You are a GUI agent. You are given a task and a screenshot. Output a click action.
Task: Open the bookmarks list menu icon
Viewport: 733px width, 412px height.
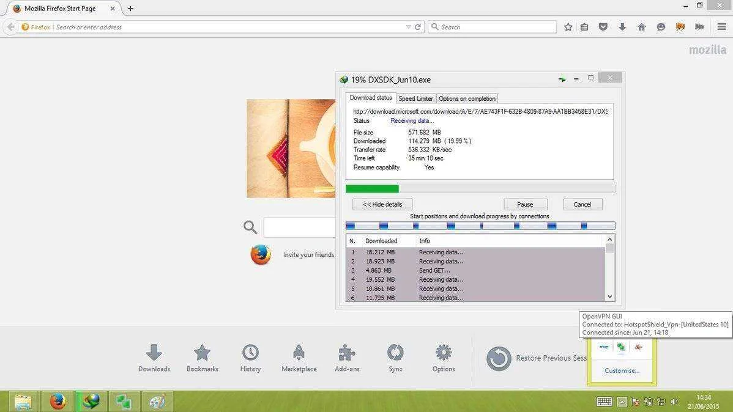click(x=584, y=27)
